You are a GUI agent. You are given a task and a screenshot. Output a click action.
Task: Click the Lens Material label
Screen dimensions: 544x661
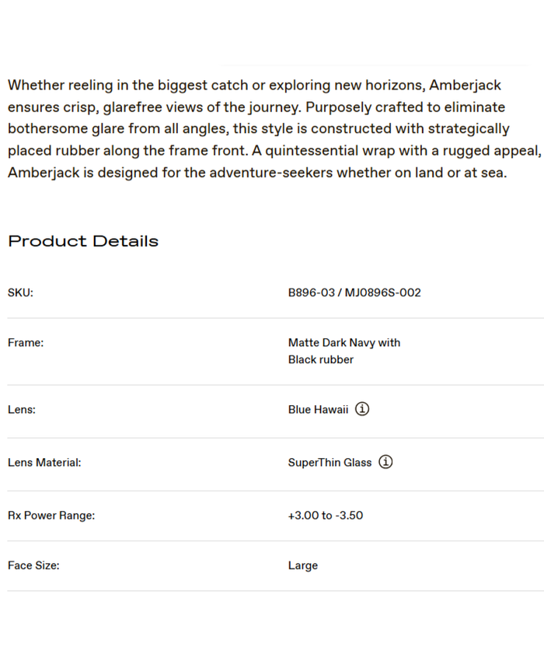44,463
